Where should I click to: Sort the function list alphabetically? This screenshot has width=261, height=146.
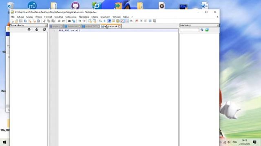pos(202,30)
